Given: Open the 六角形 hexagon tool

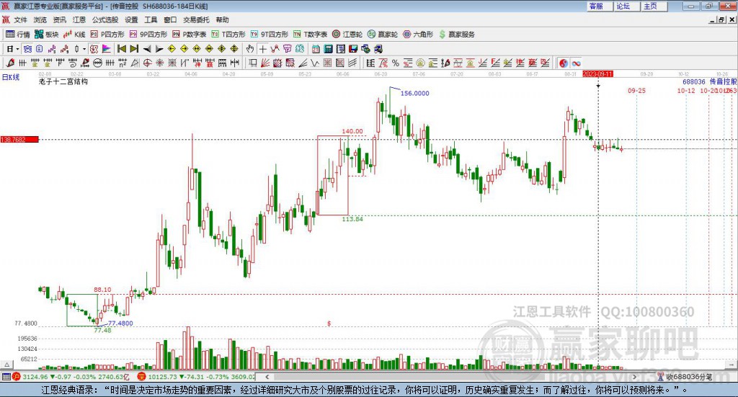Looking at the screenshot, I should coord(418,35).
